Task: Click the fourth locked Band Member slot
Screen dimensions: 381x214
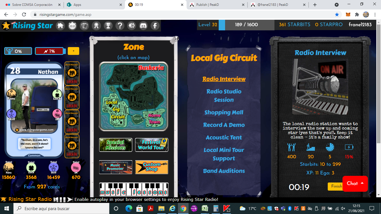Action: click(72, 146)
